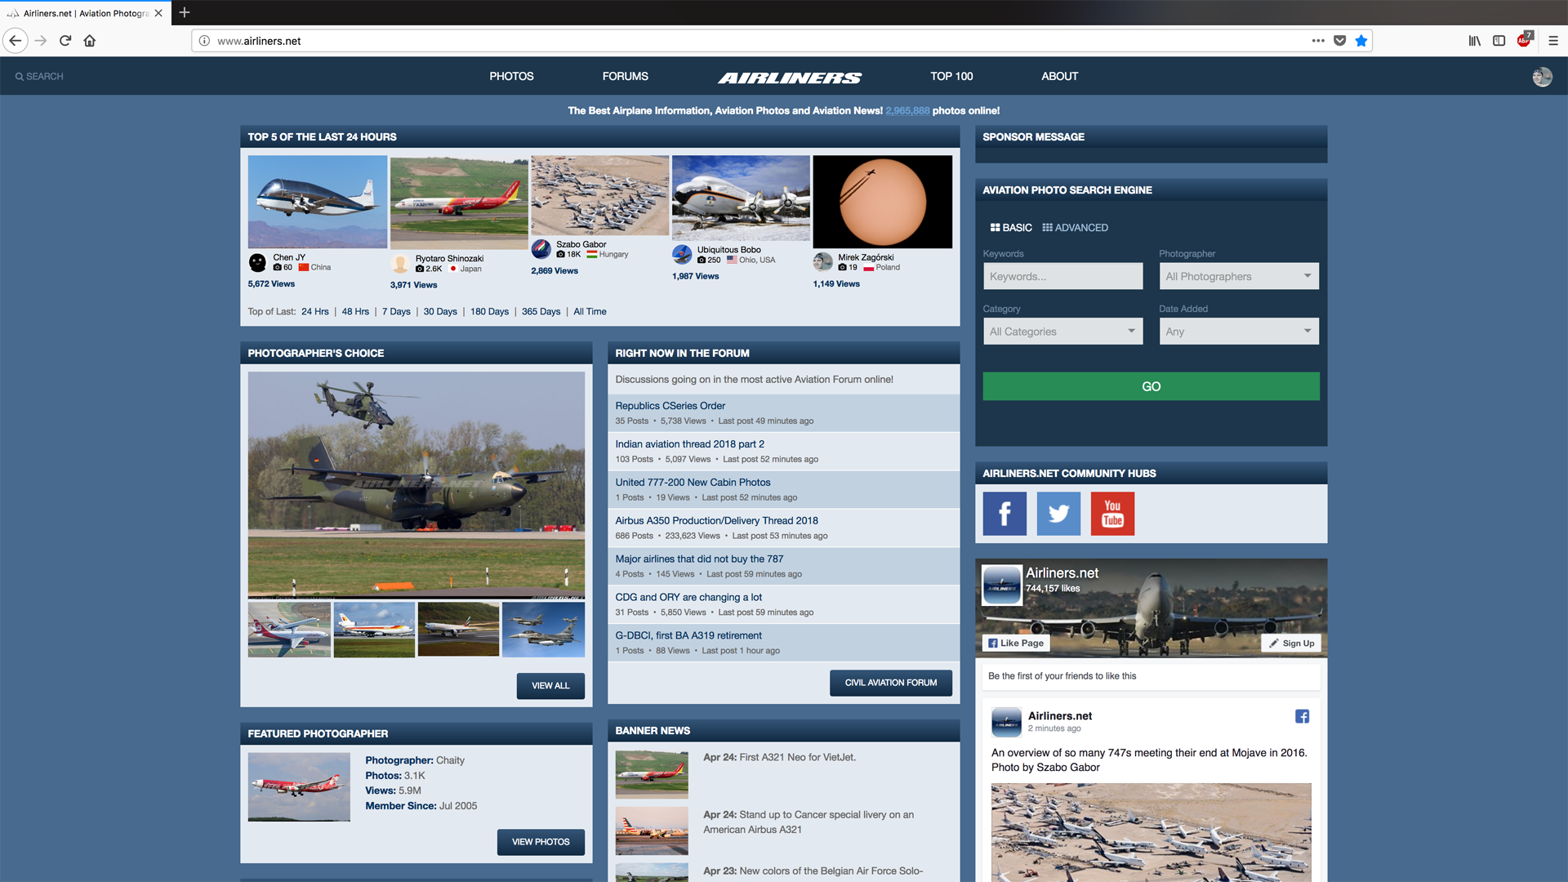Open the fighter jets thumbnail in Photographer's Choice
The height and width of the screenshot is (882, 1568).
point(543,630)
